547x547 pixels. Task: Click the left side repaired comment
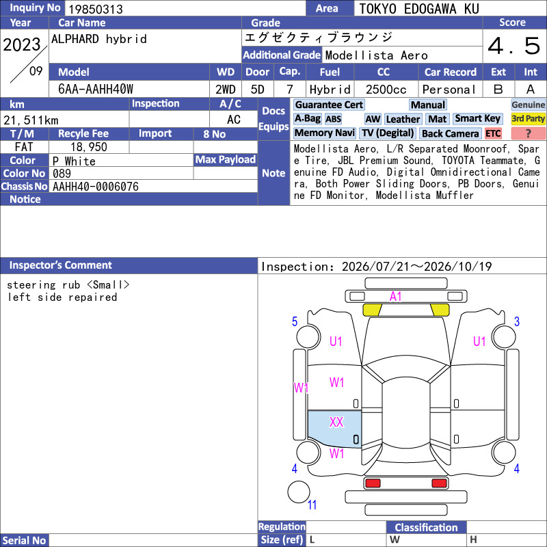(x=62, y=297)
